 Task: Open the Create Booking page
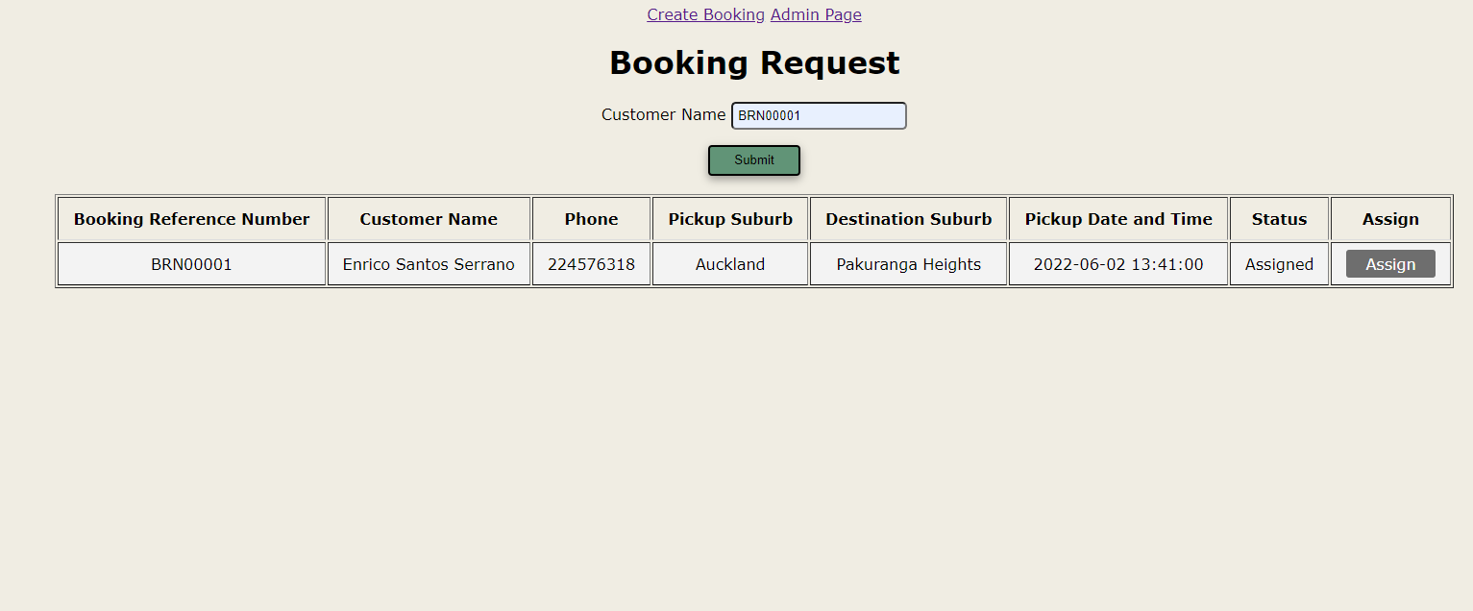click(x=705, y=14)
